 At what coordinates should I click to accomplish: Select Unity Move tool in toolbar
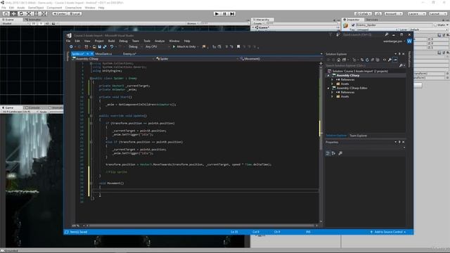[13, 14]
